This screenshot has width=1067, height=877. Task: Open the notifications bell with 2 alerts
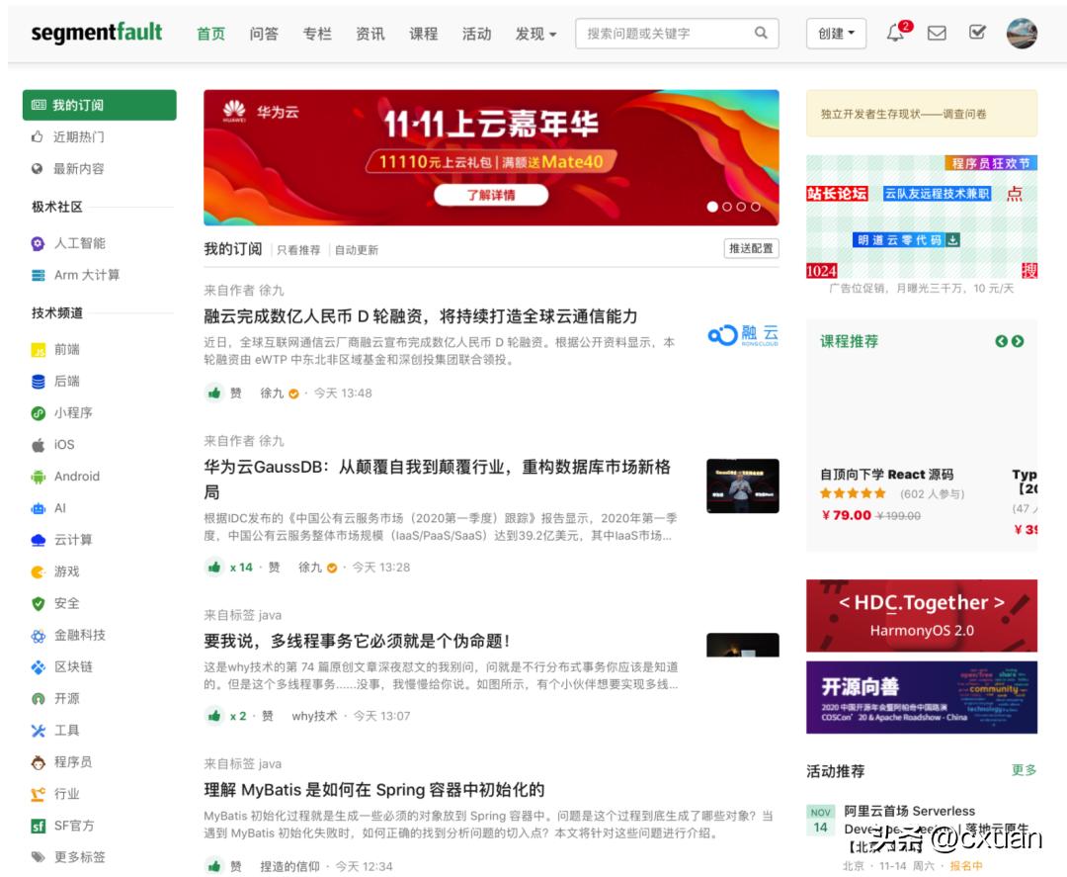(x=895, y=33)
